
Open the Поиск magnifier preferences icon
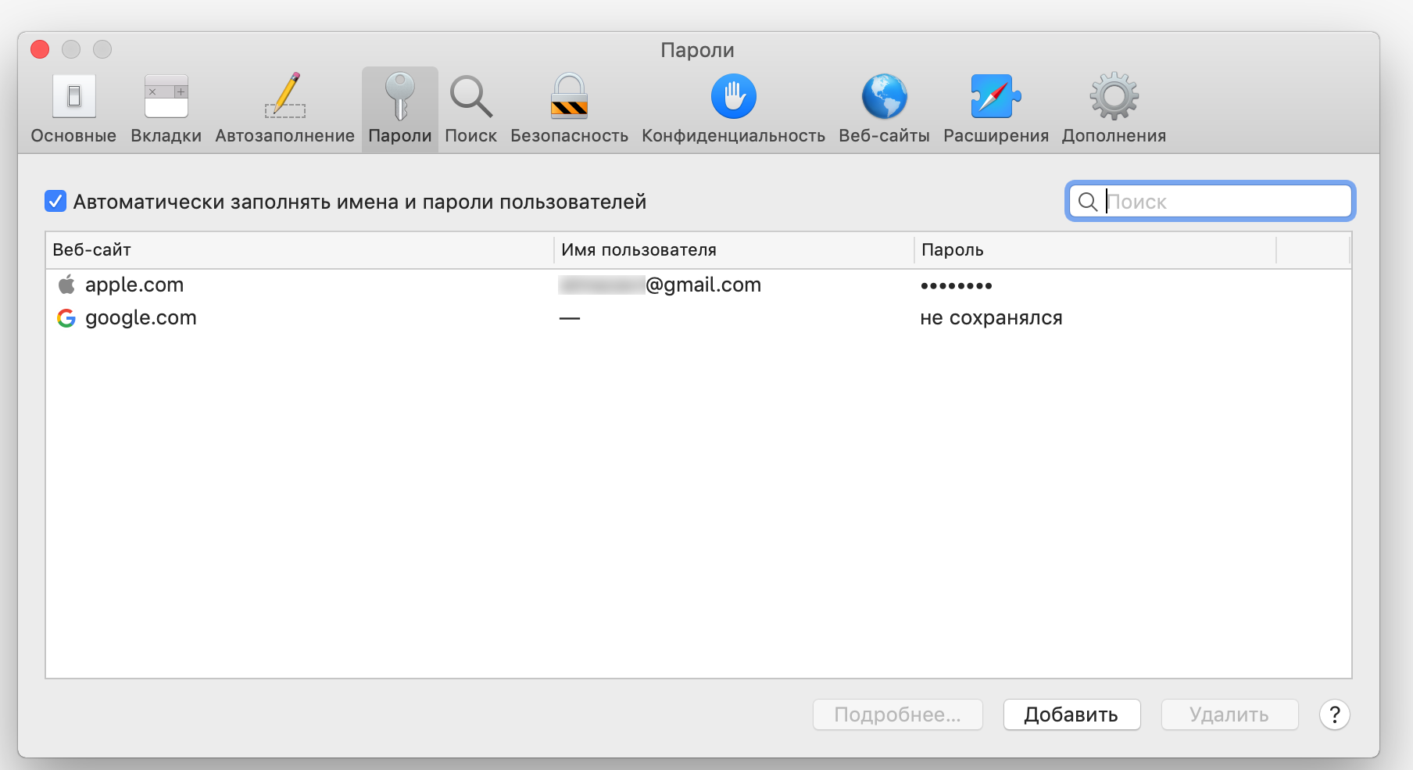(x=470, y=97)
